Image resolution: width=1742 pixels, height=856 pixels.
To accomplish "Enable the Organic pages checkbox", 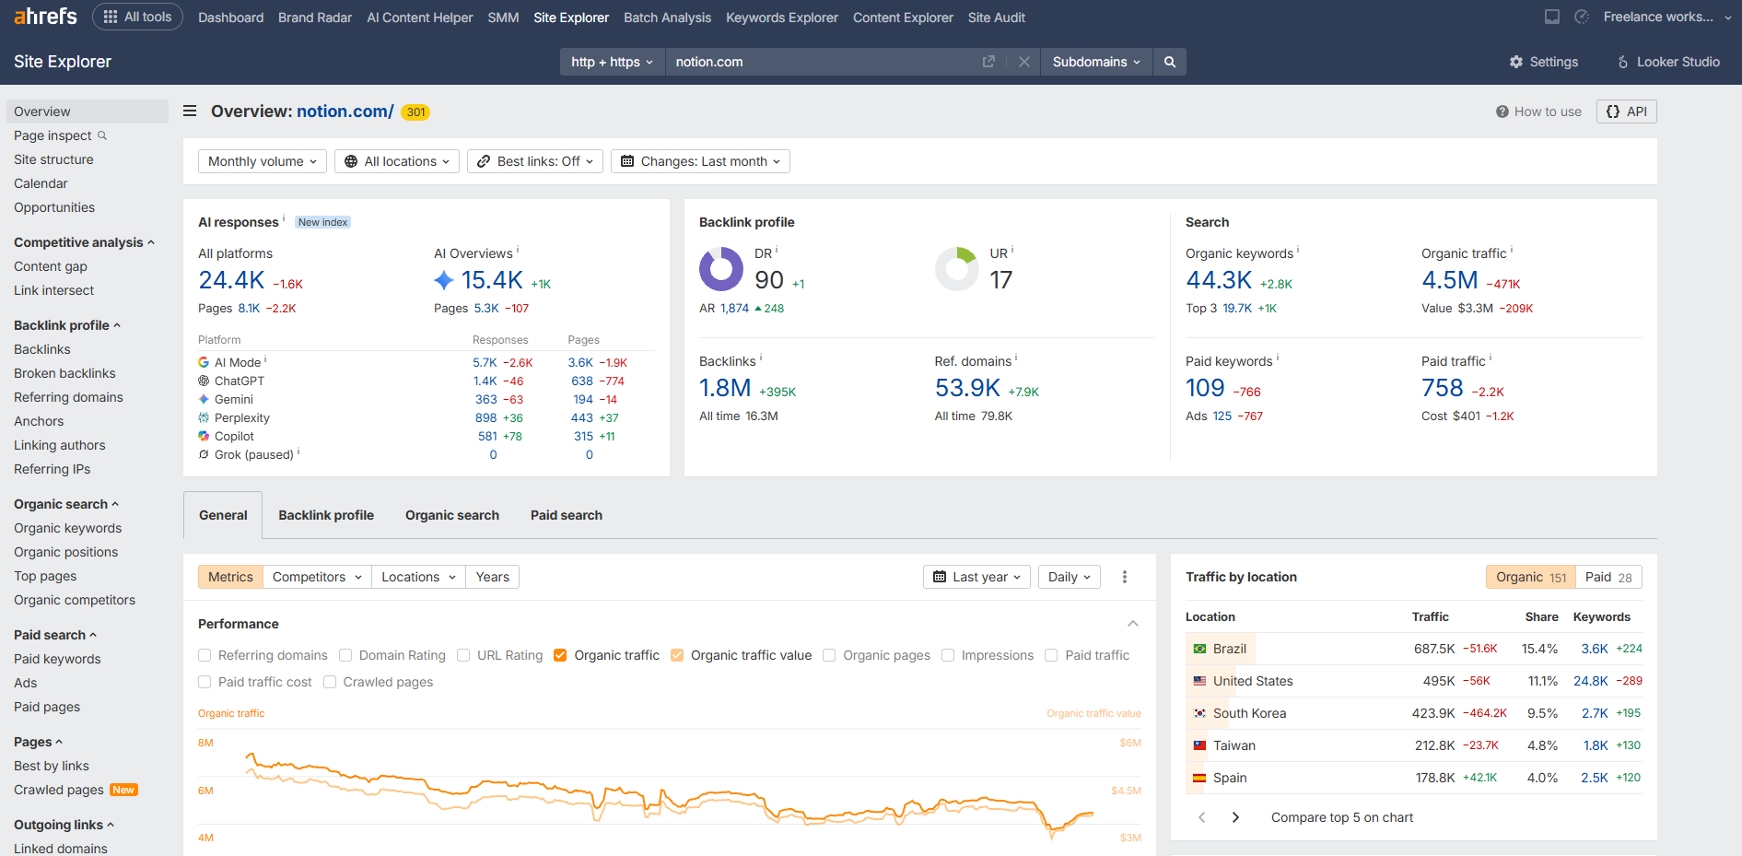I will pos(829,655).
